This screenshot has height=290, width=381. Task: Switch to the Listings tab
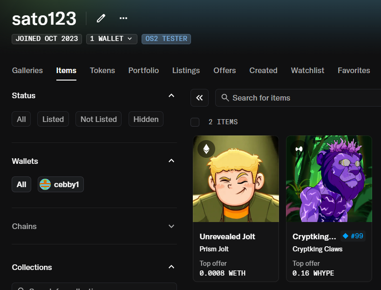[x=186, y=70]
